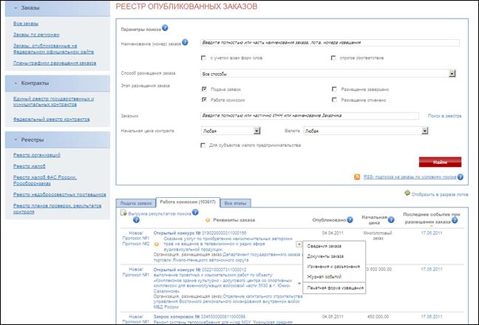Collapse the Реестры sidebar section
The width and height of the screenshot is (479, 325).
coord(16,140)
